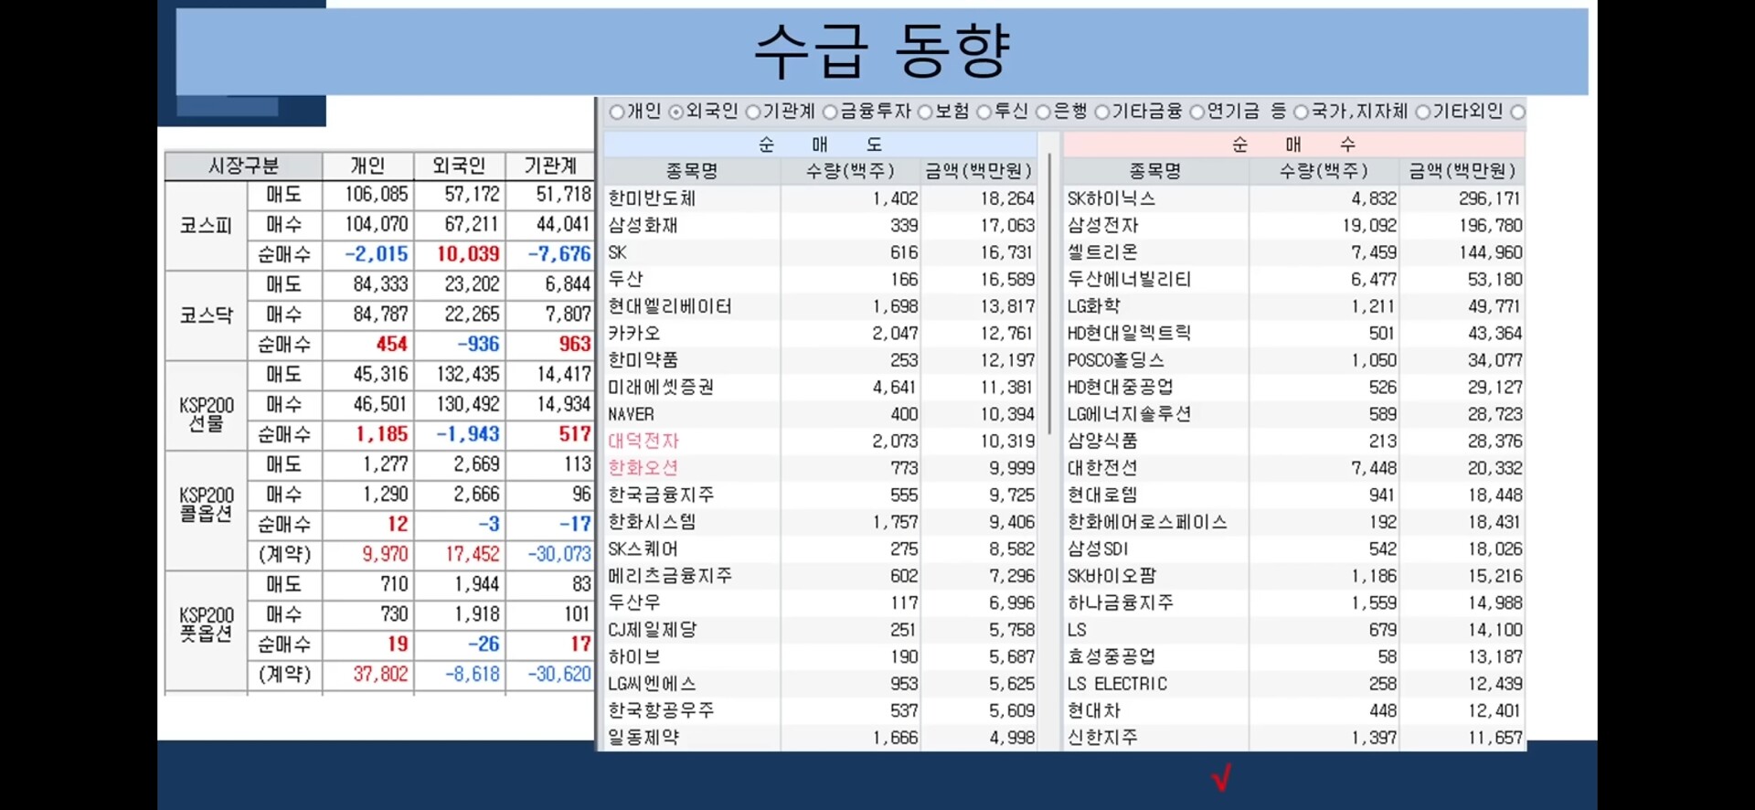Click HD현대일렉트릭 in the buy list

(x=1129, y=334)
